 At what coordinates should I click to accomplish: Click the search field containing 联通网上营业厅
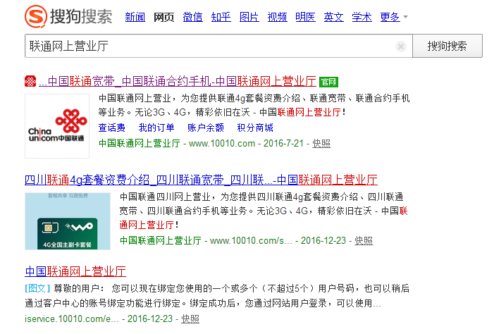218,46
